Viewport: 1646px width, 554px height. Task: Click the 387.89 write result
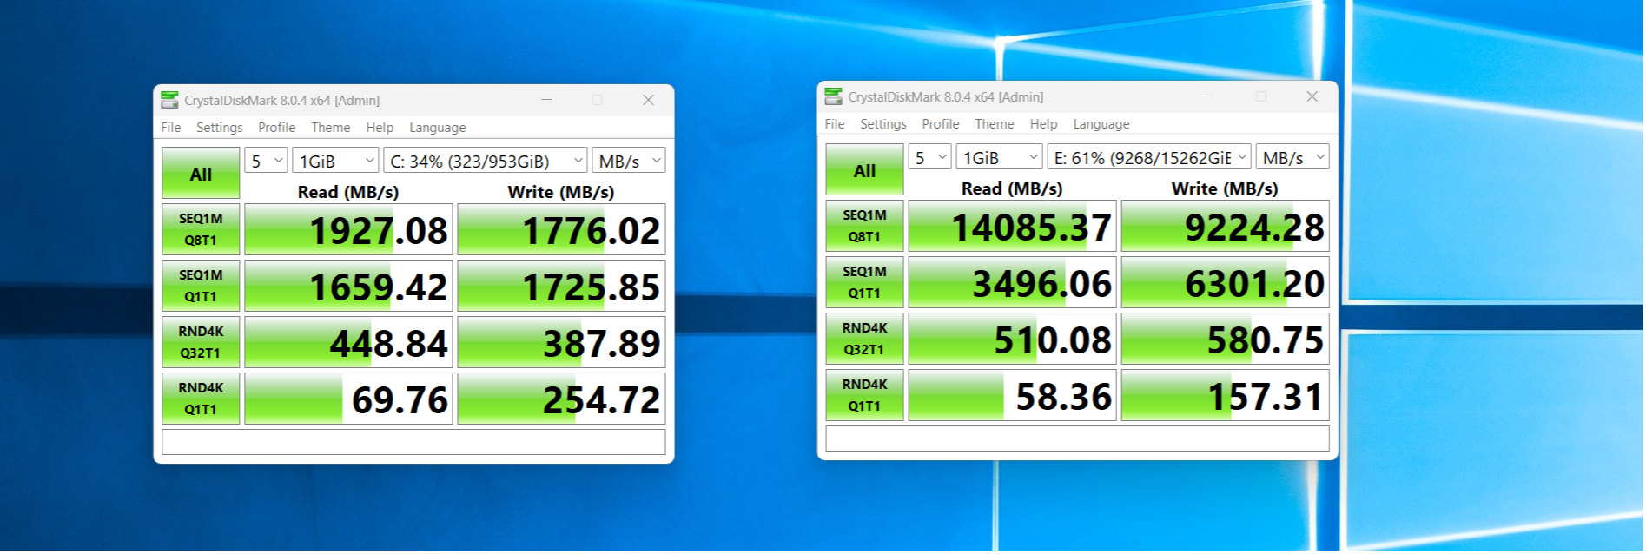point(561,342)
